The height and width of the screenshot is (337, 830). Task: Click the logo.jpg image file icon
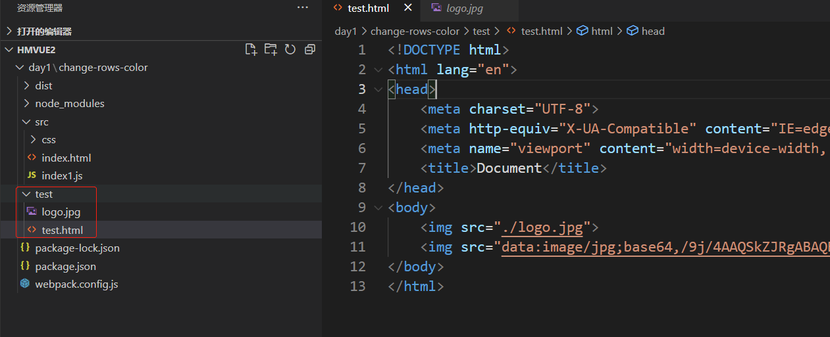pyautogui.click(x=31, y=212)
